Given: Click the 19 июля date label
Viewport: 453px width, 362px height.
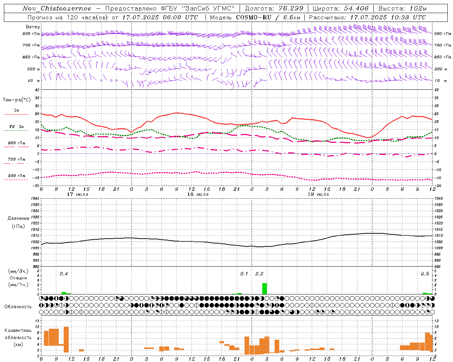Looking at the screenshot, I should click(318, 194).
